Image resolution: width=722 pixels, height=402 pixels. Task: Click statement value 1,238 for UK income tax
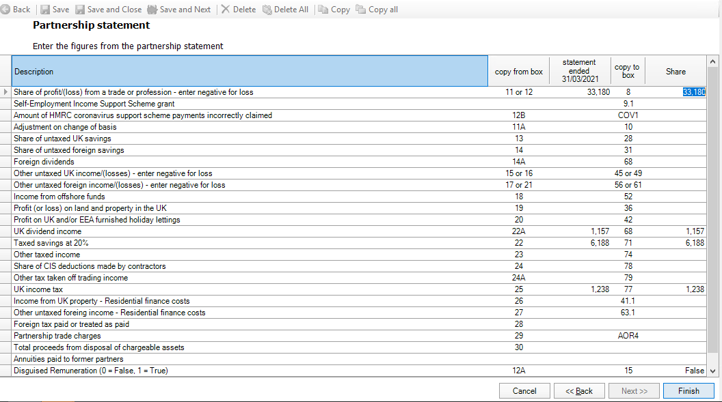[600, 289]
